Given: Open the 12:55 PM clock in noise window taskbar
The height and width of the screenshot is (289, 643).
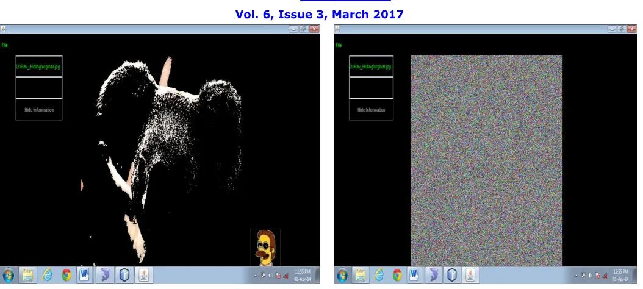Looking at the screenshot, I should (x=620, y=275).
